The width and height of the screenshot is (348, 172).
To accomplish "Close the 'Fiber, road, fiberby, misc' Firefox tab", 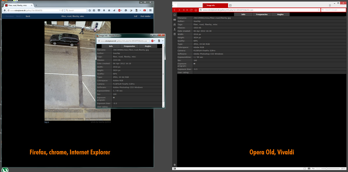I will [32, 5].
